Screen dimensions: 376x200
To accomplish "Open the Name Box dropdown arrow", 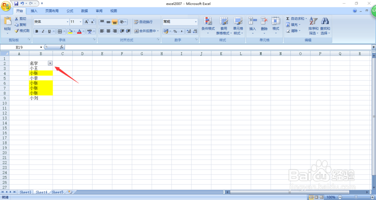I will pos(41,47).
